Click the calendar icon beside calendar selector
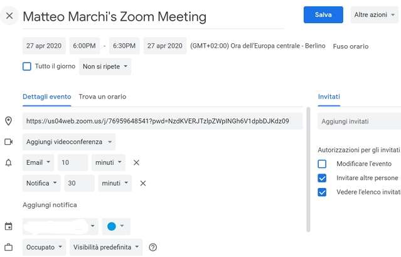Viewport: 401px width, 257px height. (x=9, y=226)
